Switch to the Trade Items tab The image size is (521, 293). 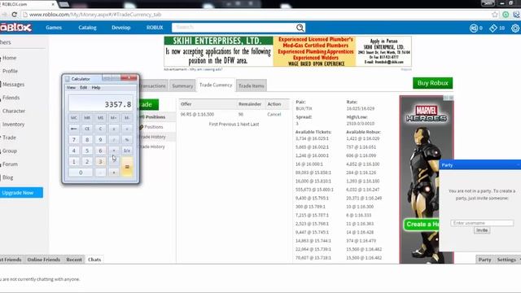tap(252, 85)
